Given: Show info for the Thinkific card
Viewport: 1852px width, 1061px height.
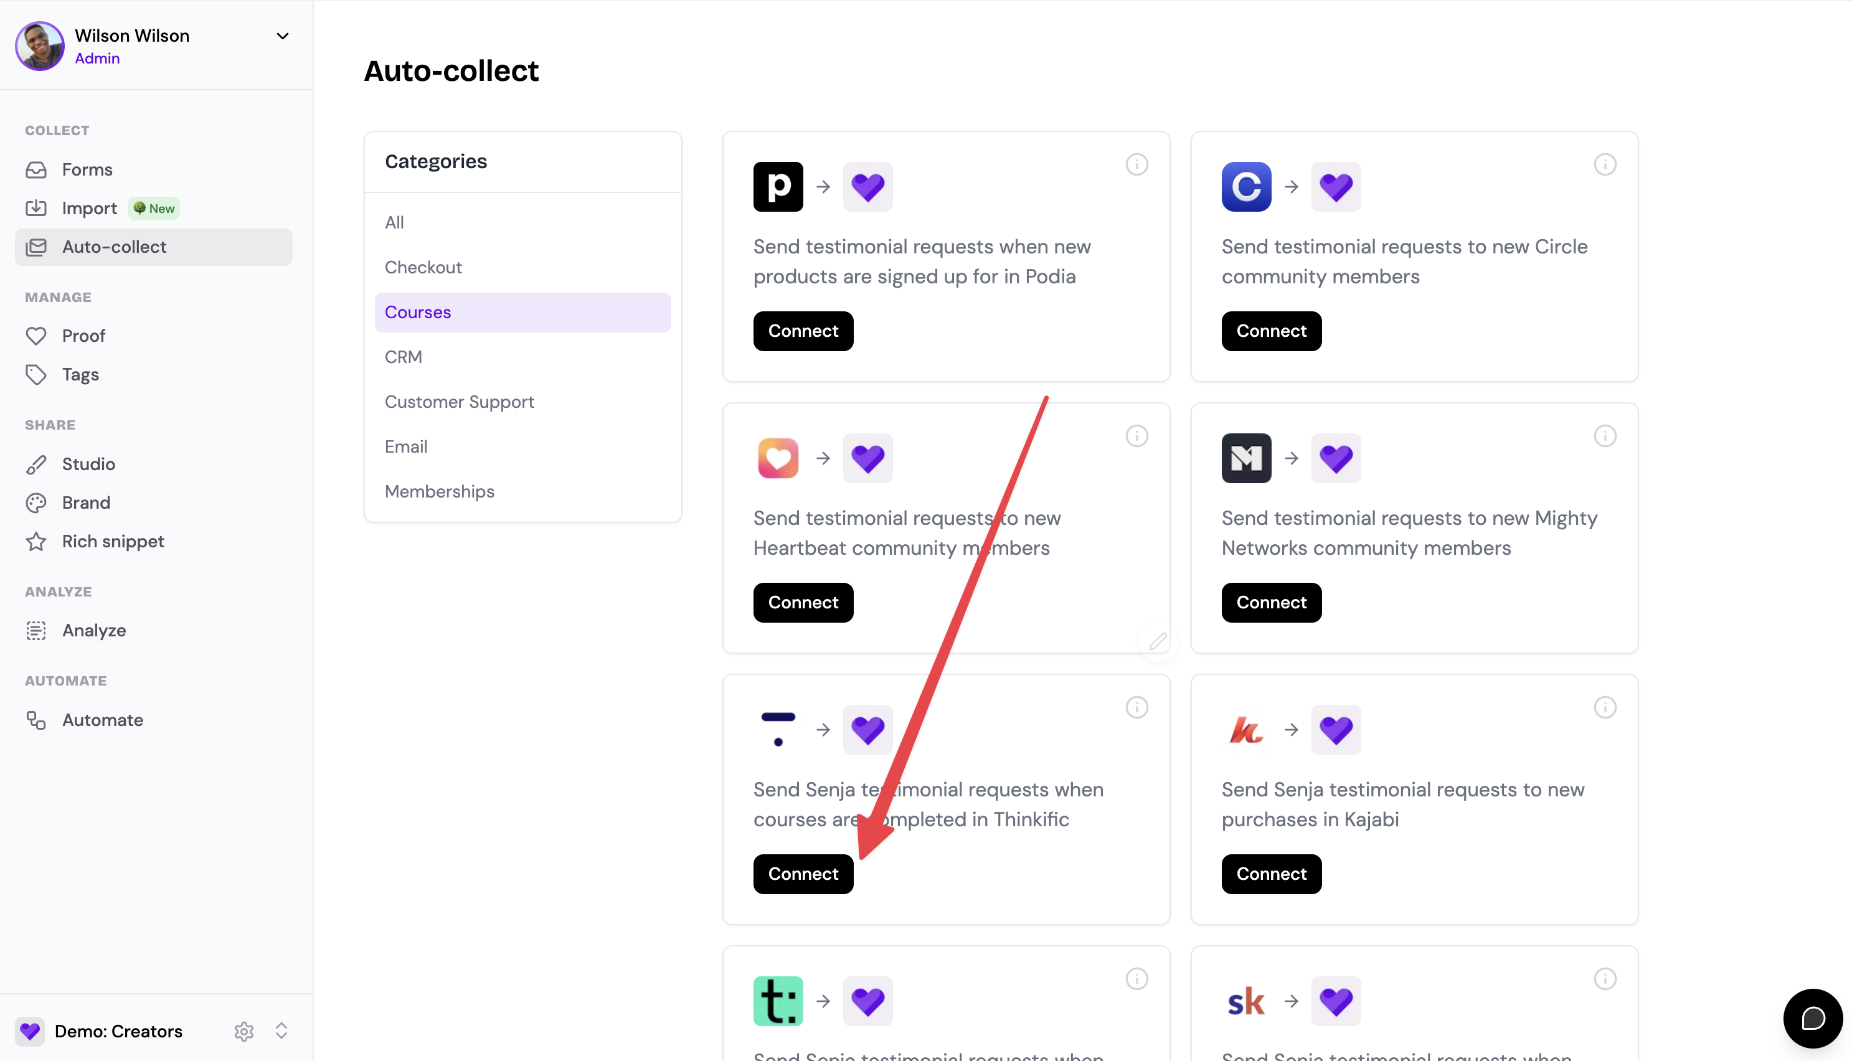Looking at the screenshot, I should [1136, 707].
